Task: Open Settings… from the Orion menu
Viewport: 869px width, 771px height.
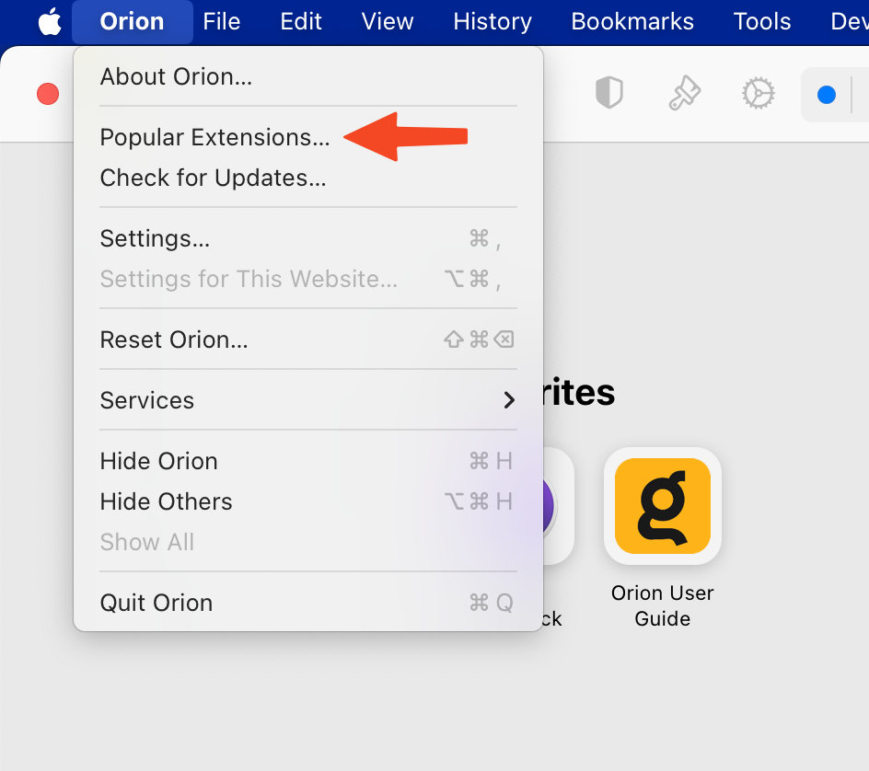Action: pos(308,238)
